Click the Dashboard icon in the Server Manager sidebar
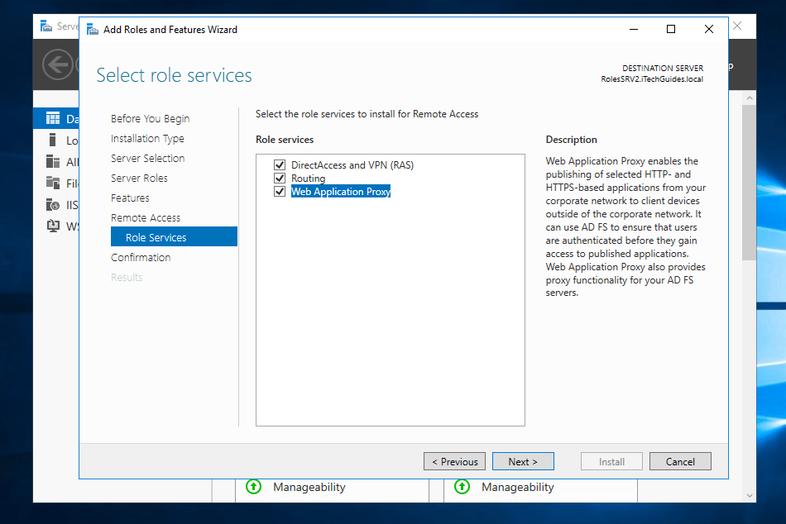The width and height of the screenshot is (786, 524). click(53, 119)
